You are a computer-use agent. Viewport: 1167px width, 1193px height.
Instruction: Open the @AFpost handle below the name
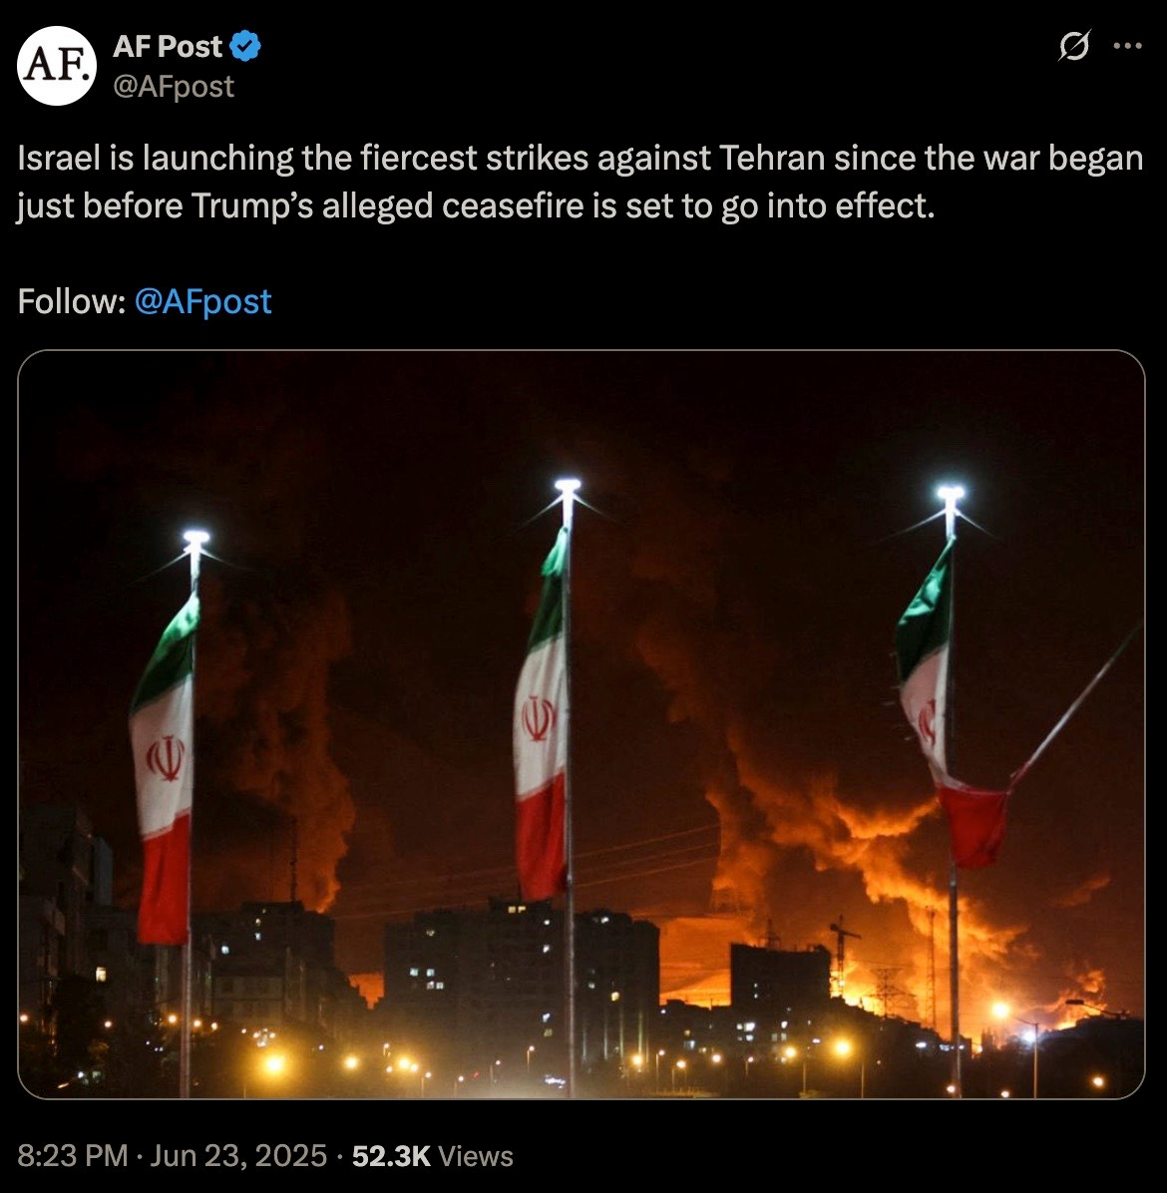174,87
